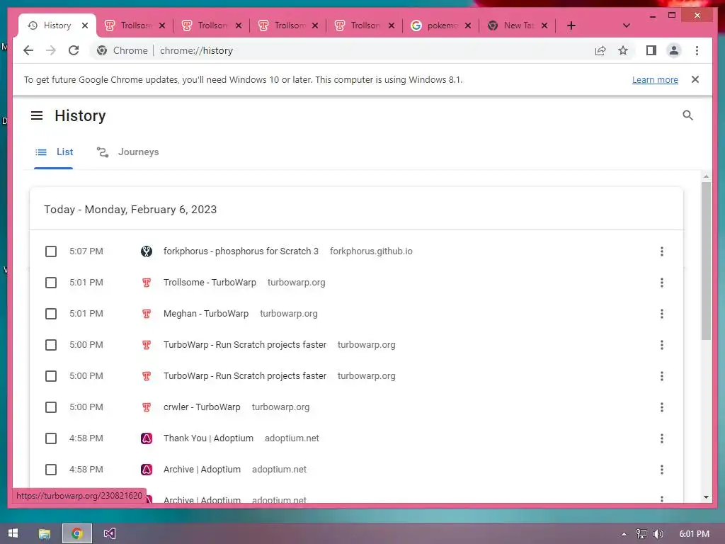
Task: Search history with the magnifier icon
Action: click(687, 115)
